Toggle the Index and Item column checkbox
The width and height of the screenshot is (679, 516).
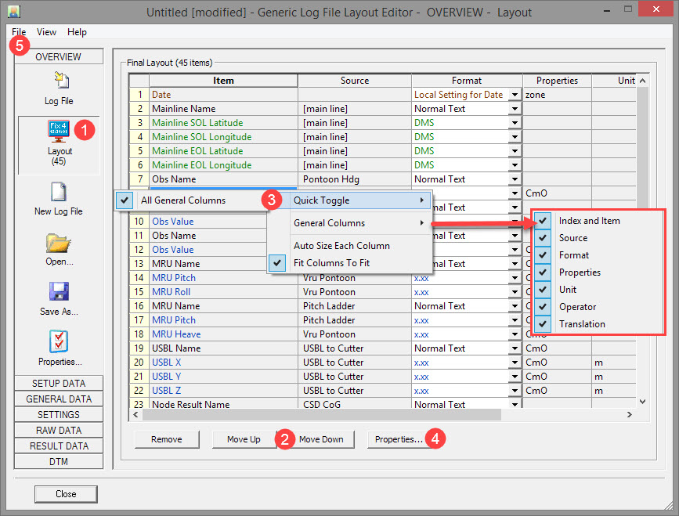point(543,221)
